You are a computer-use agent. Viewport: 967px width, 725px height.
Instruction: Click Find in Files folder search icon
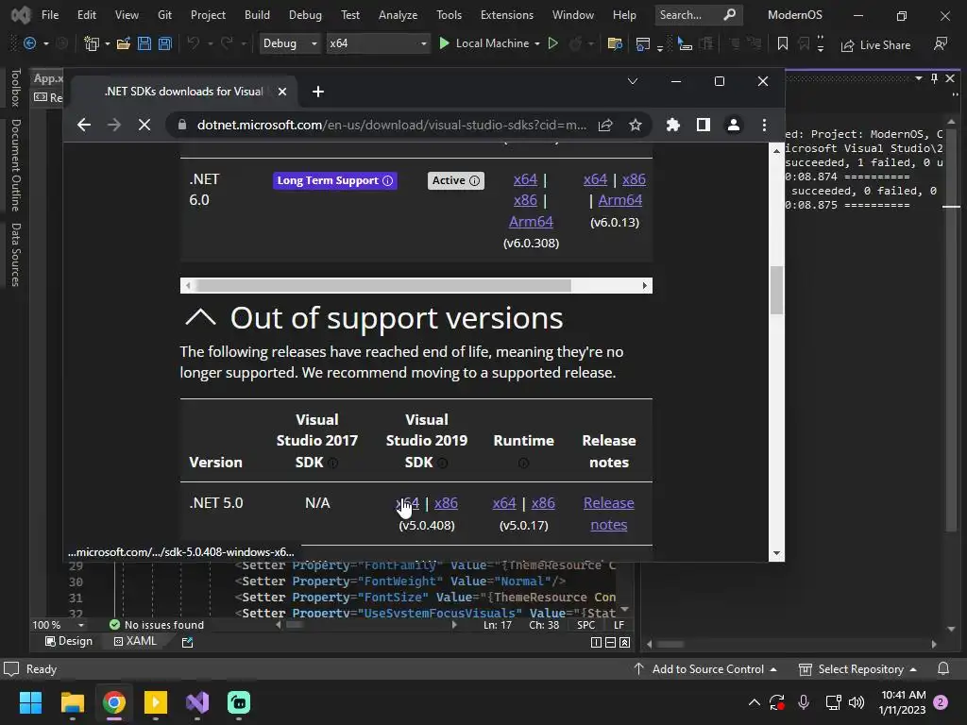(614, 43)
